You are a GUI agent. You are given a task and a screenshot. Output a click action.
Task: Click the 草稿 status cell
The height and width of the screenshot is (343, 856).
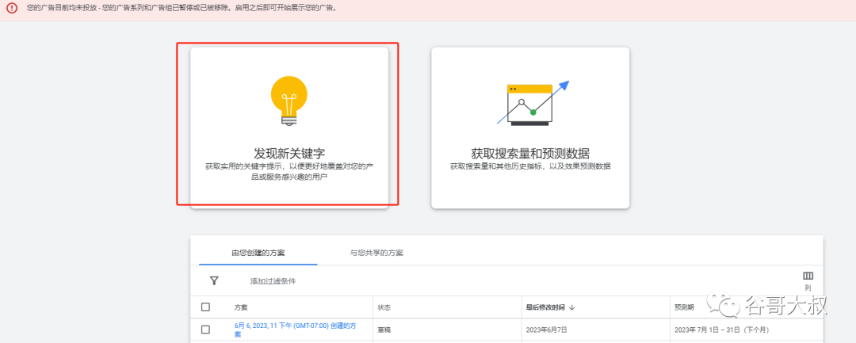coord(384,330)
